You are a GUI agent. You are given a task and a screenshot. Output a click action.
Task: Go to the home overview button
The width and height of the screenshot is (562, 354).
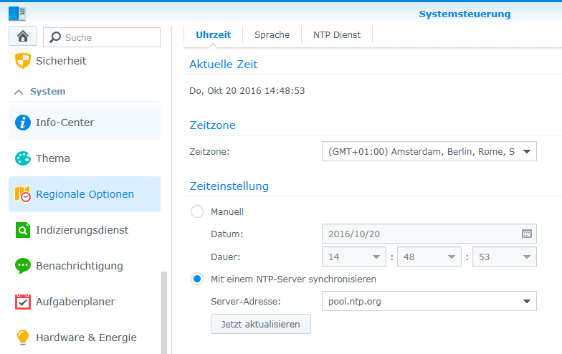tap(23, 36)
